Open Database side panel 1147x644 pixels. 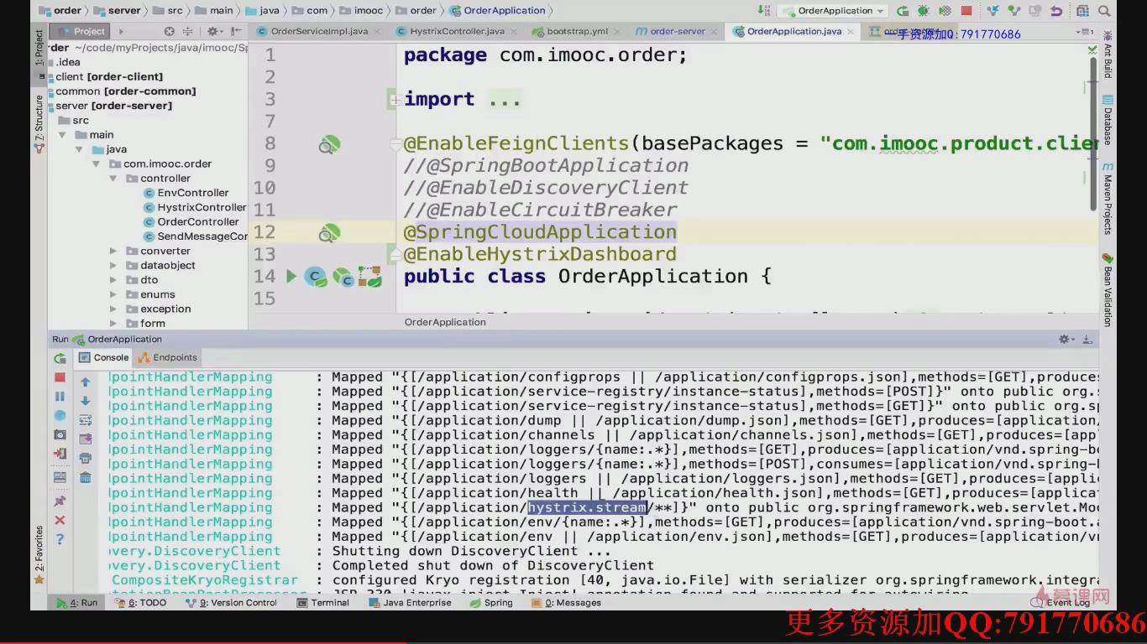pyautogui.click(x=1108, y=121)
